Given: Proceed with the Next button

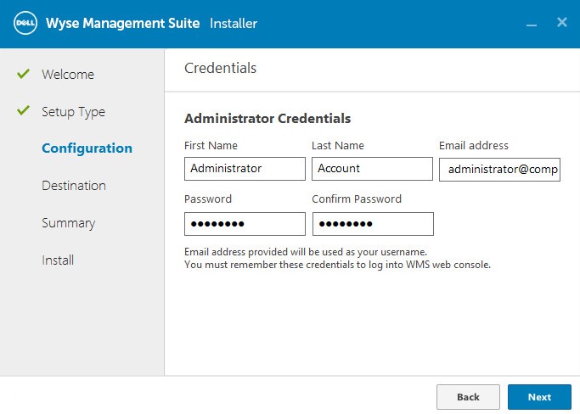Looking at the screenshot, I should click(x=538, y=397).
